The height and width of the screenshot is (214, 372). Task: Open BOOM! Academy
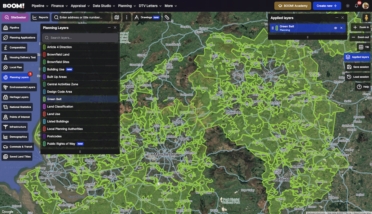[293, 6]
